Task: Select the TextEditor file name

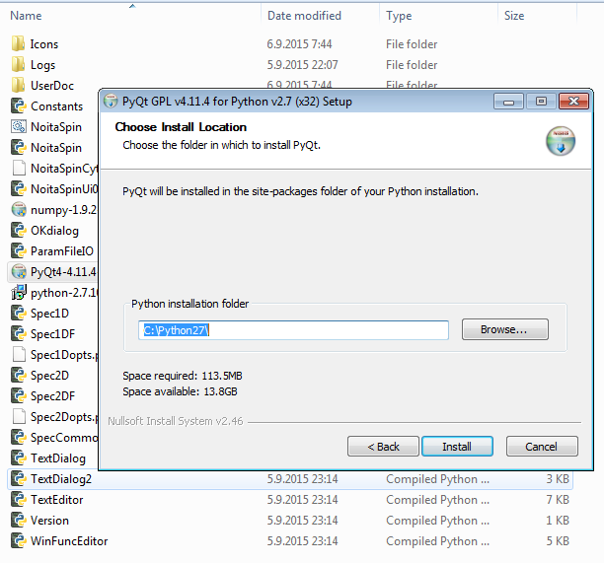Action: tap(57, 500)
